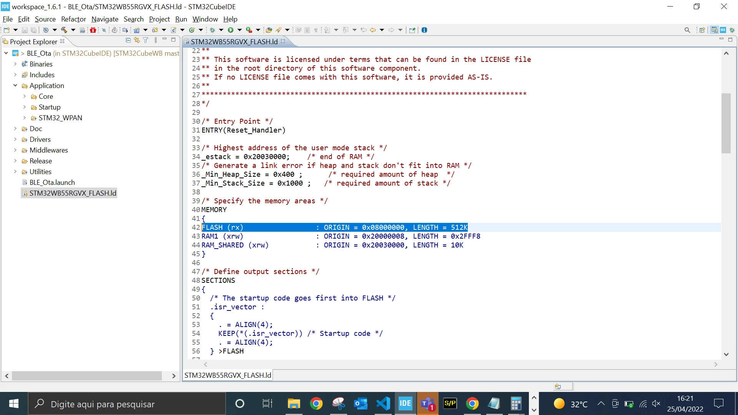Click the build configuration globe icon
Screen dimensions: 738x415
pyautogui.click(x=46, y=30)
